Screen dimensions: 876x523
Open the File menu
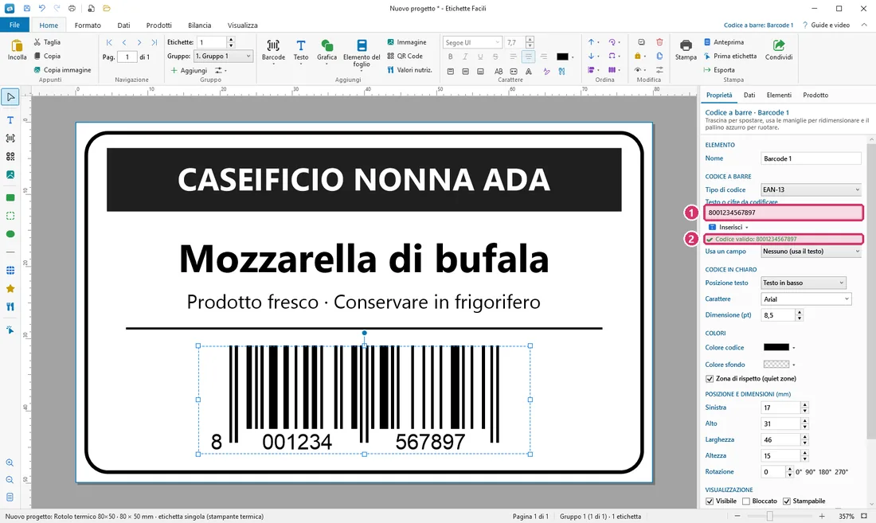14,25
